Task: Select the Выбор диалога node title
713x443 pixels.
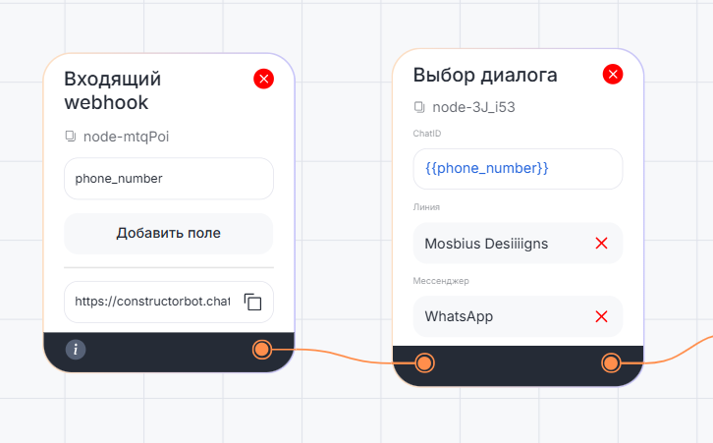Action: pos(485,75)
